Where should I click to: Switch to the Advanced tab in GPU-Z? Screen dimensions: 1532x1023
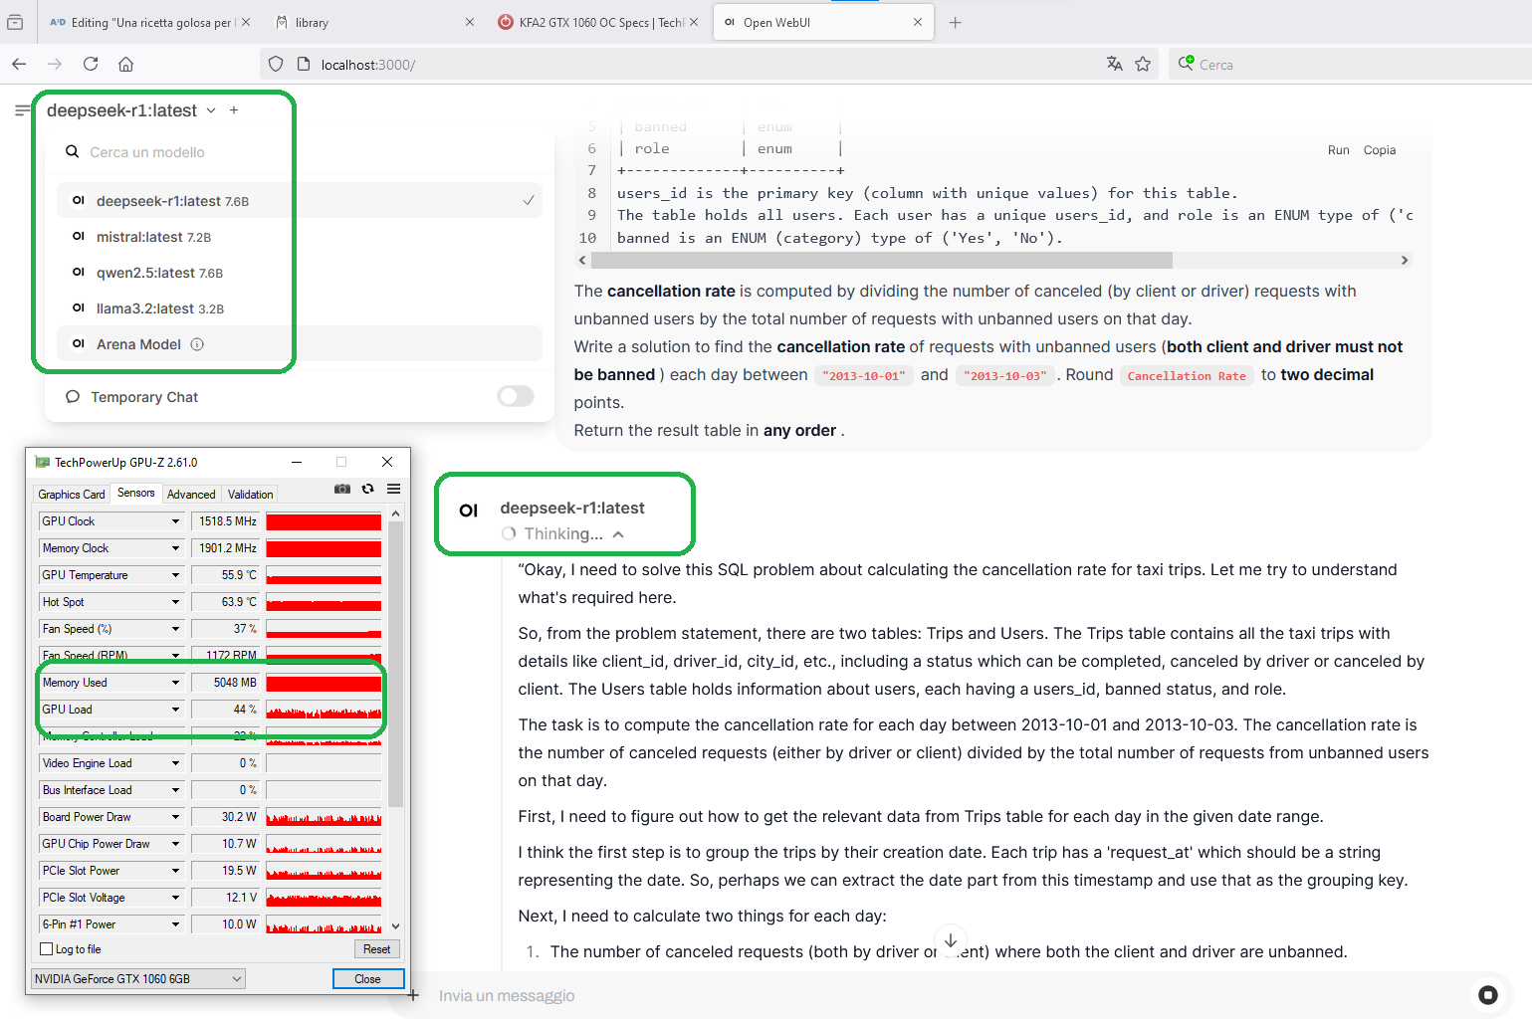click(191, 495)
